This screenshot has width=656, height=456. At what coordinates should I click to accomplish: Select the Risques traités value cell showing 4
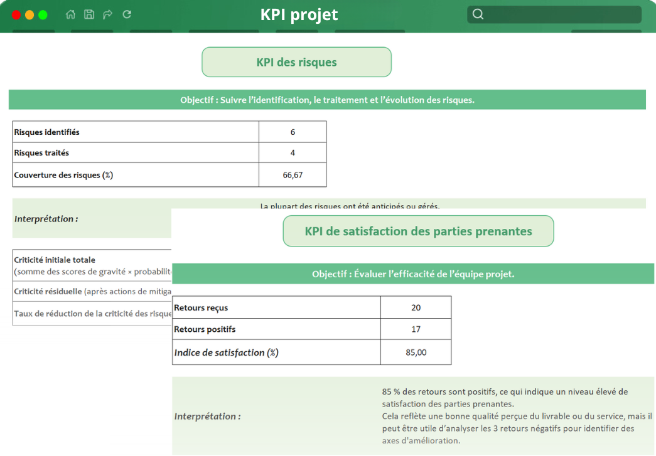point(293,153)
